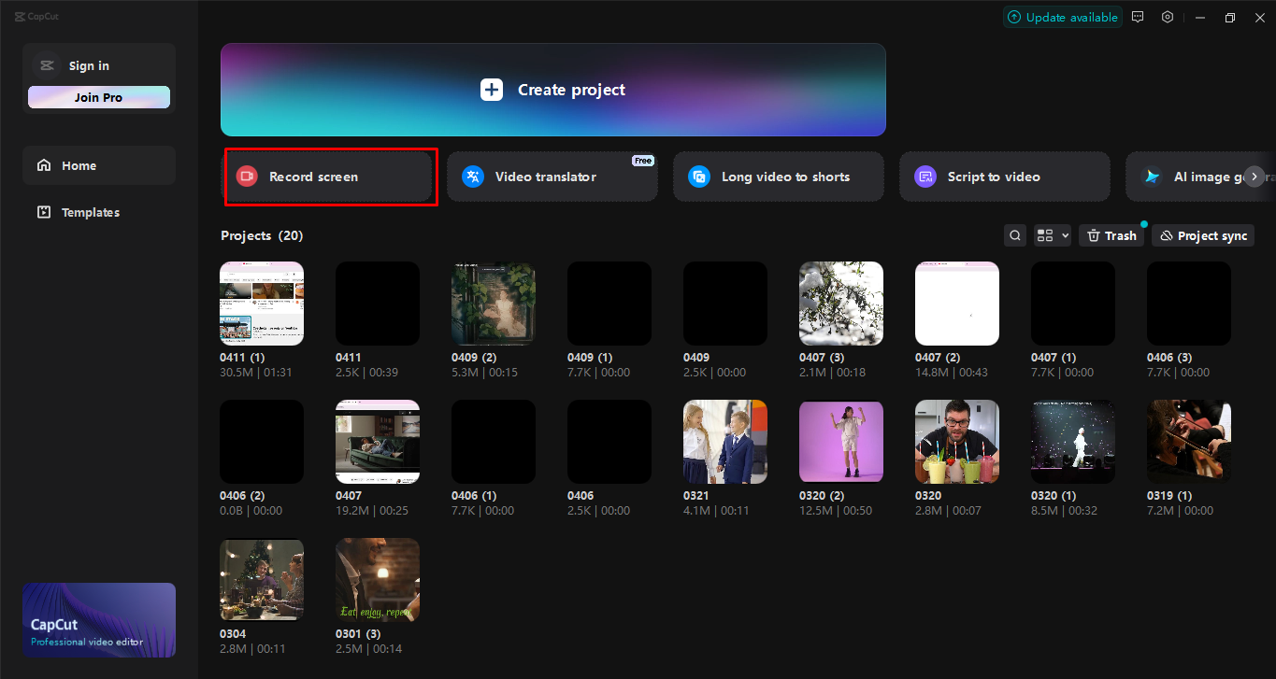Open the 0321 project thumbnail
This screenshot has height=679, width=1276.
click(724, 441)
